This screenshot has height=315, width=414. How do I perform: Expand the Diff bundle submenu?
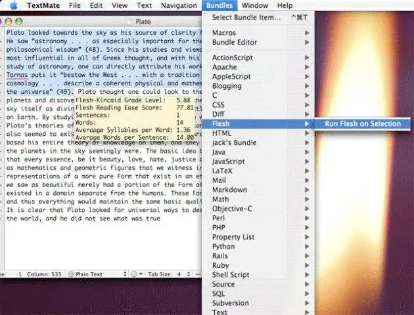[x=258, y=114]
